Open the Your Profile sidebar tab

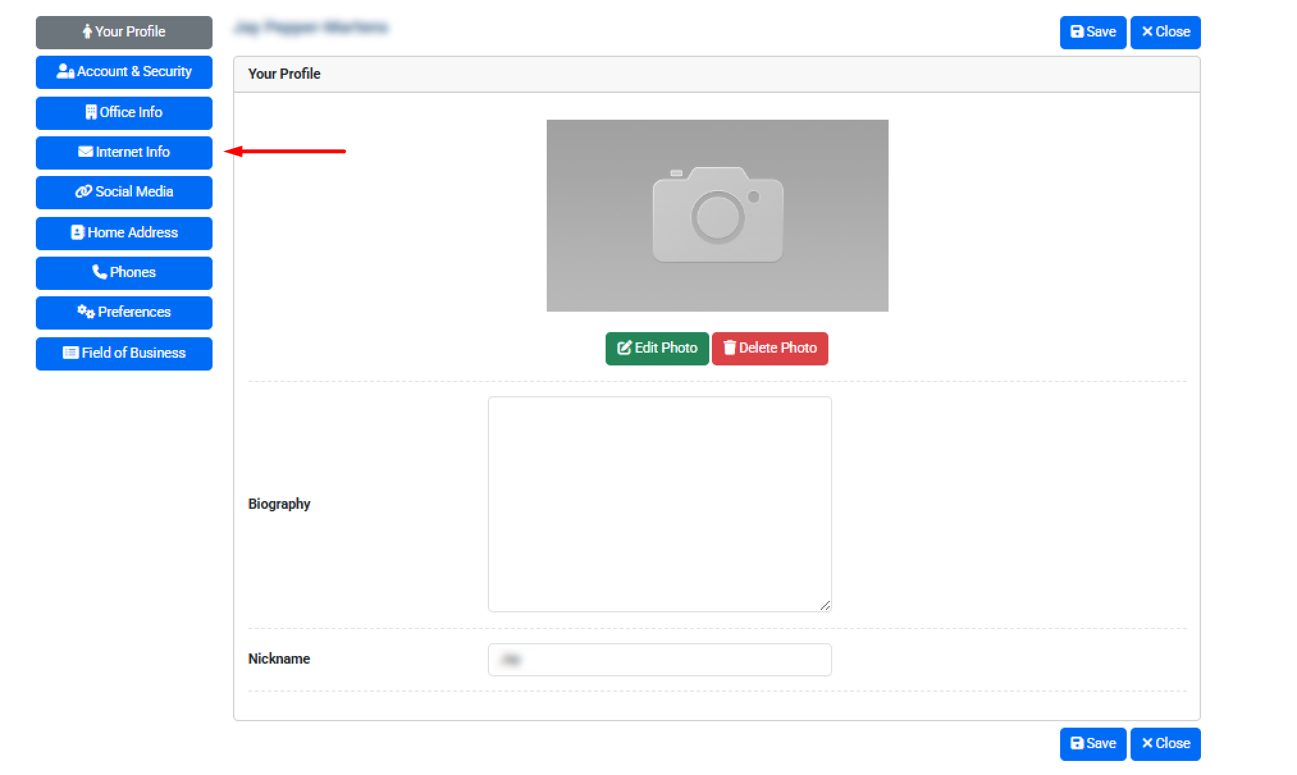pos(124,32)
